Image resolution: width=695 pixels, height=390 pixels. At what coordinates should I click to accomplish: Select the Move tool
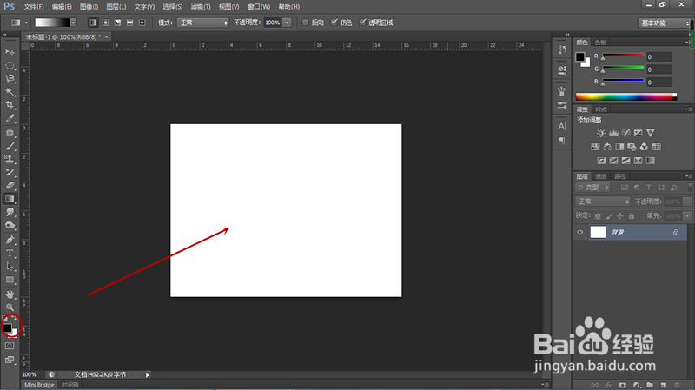coord(10,52)
